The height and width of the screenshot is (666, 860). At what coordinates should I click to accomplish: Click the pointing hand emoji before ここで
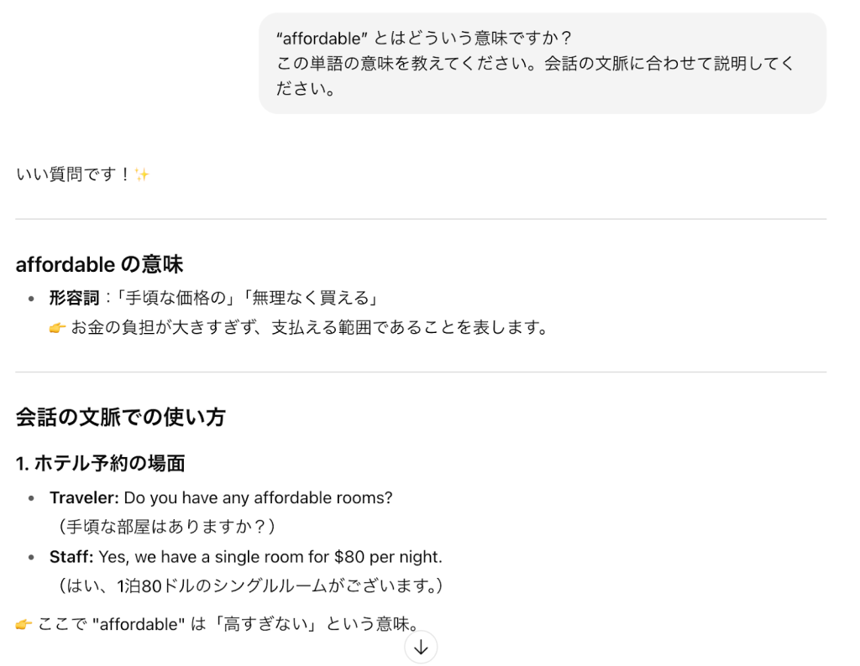pos(24,624)
